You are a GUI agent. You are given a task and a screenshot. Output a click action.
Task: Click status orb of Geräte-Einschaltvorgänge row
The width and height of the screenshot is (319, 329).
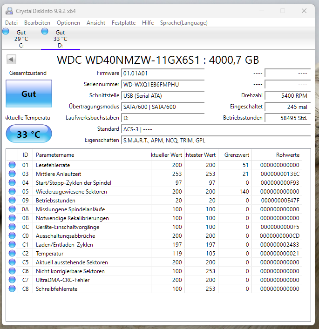12,227
